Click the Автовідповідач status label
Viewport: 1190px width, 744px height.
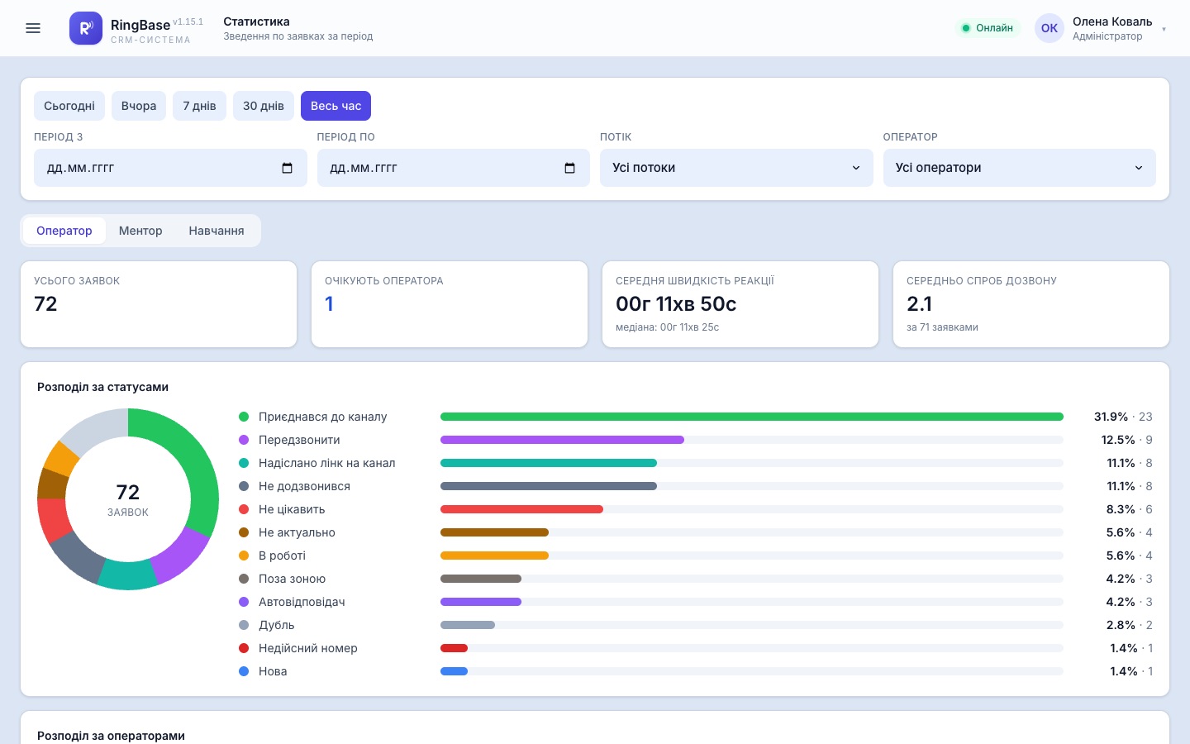(x=302, y=602)
